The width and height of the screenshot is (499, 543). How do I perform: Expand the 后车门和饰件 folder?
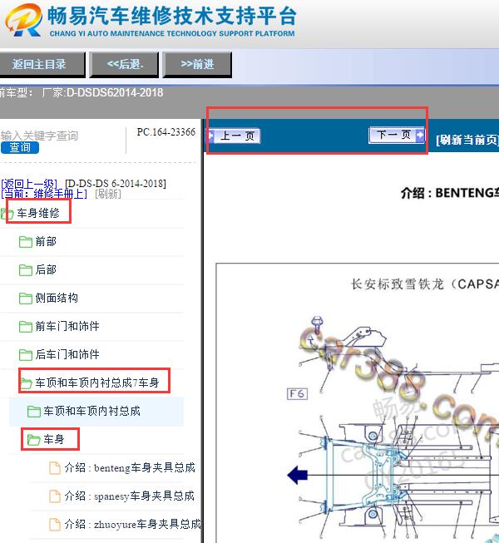tap(67, 354)
